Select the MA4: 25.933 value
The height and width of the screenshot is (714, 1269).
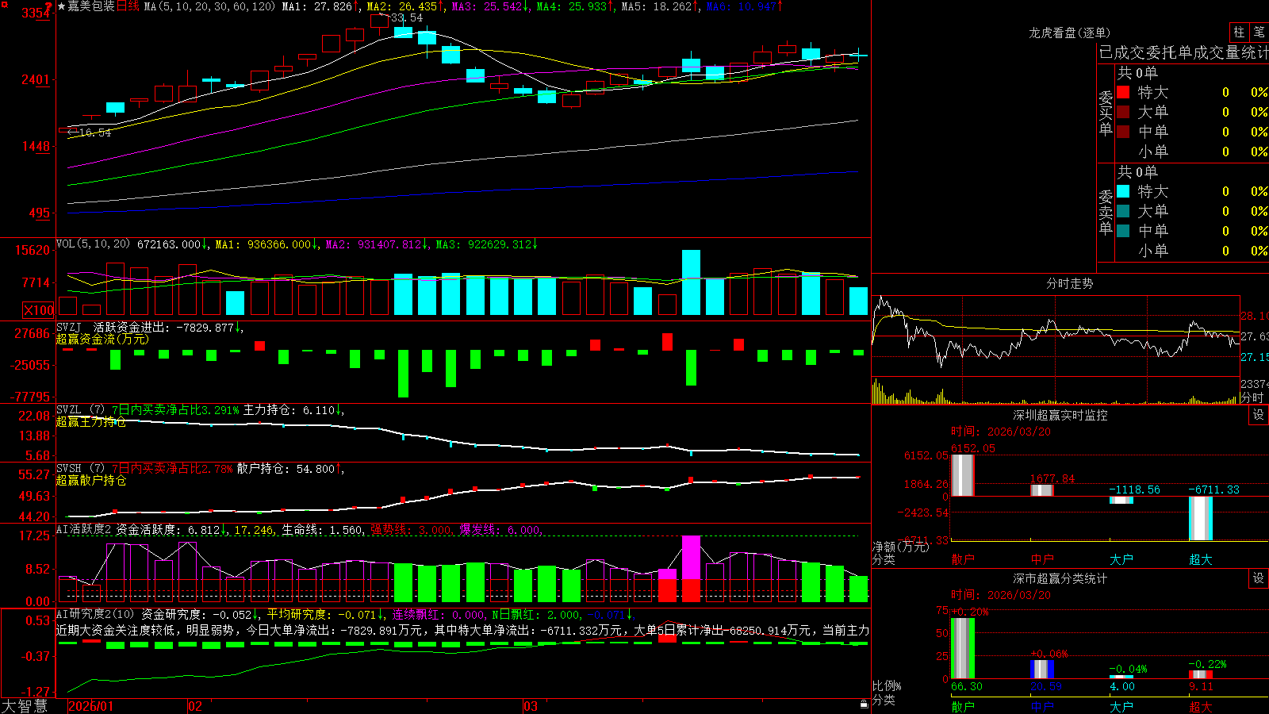[x=575, y=6]
